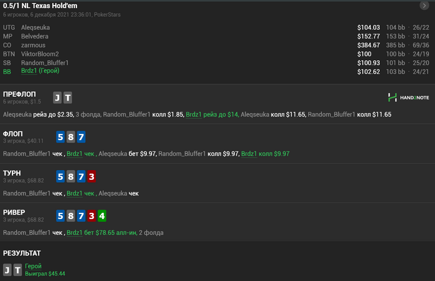The height and width of the screenshot is (281, 435).
Task: Click Aleqseuka bet $9.97 on the flop
Action: (x=127, y=154)
